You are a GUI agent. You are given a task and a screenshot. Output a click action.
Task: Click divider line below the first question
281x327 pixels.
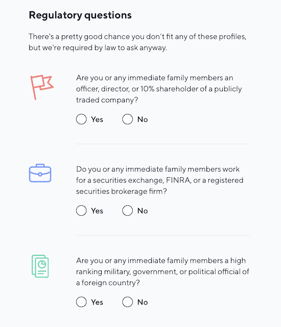coord(163,144)
